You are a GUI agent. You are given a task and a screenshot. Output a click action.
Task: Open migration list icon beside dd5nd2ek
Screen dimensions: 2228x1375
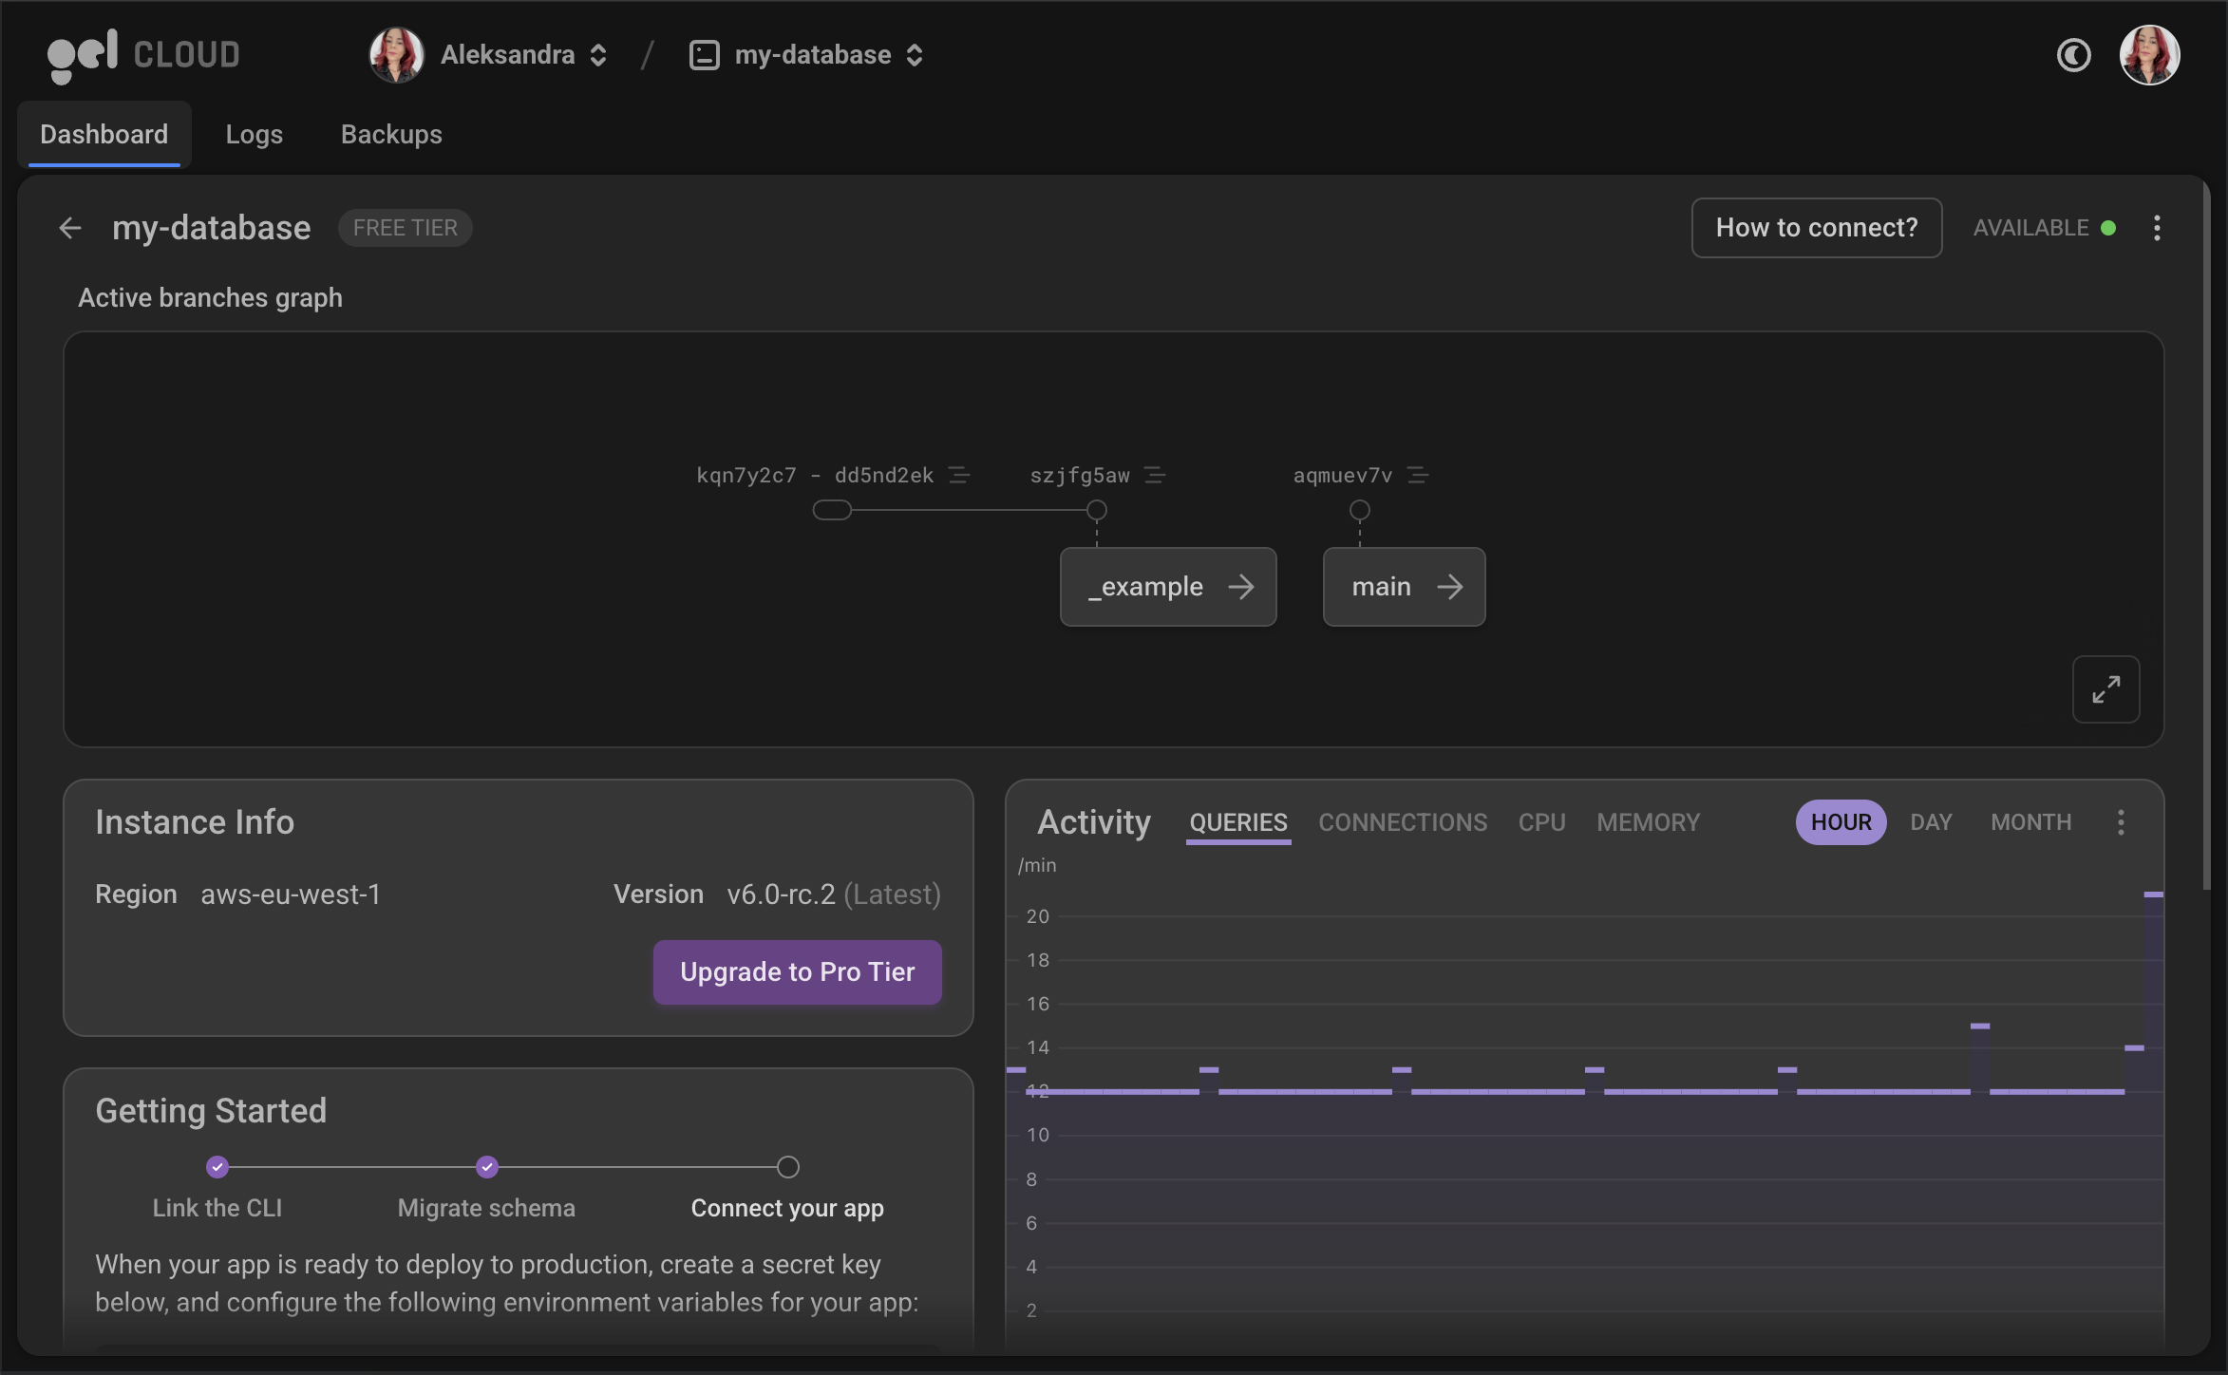[x=959, y=475]
